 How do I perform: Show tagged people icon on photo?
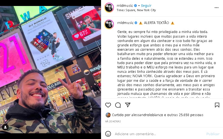click(5, 127)
